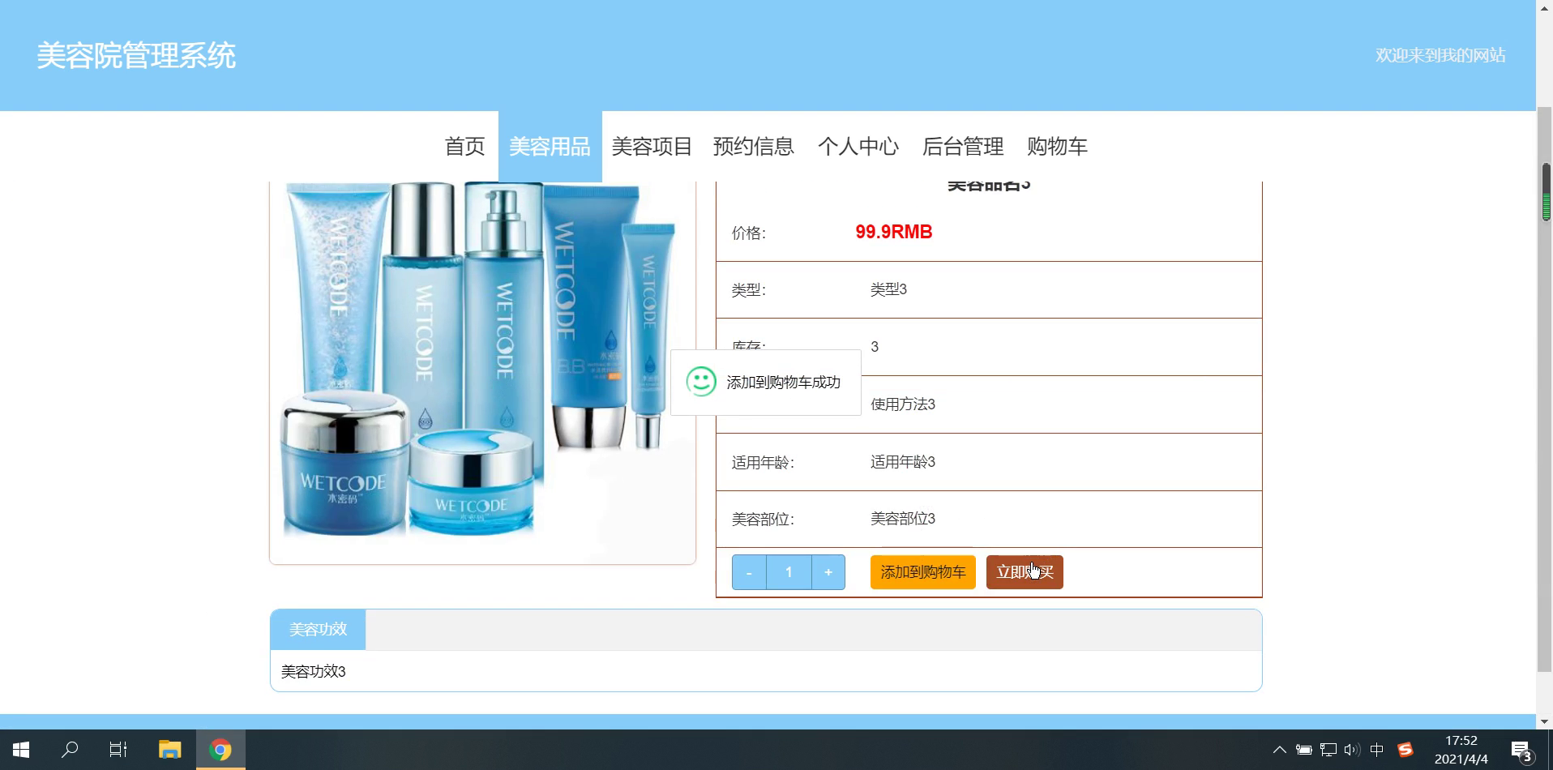Check battery status tray icon
This screenshot has height=770, width=1553.
[1303, 750]
